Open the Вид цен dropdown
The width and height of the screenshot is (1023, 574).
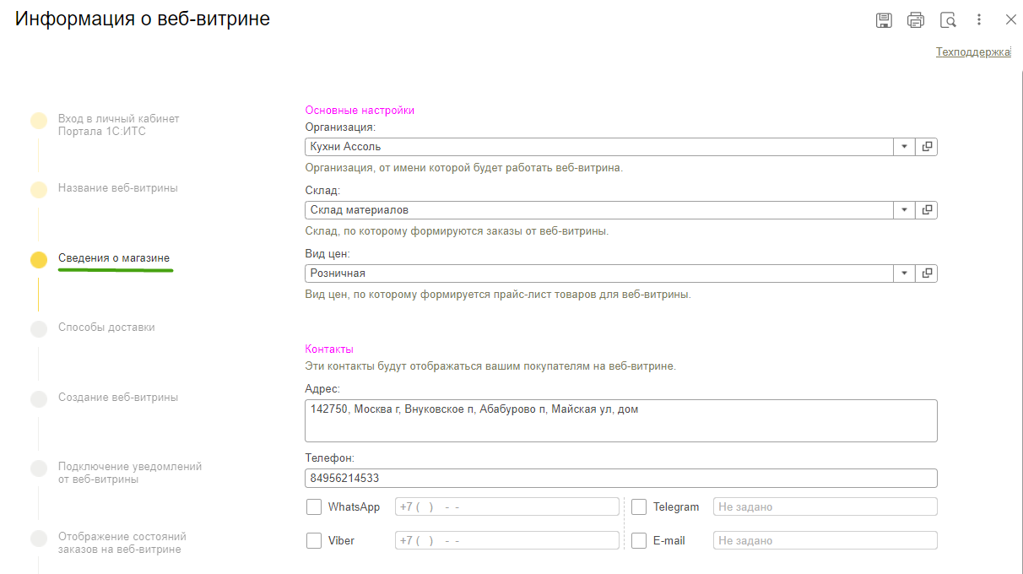[x=904, y=273]
